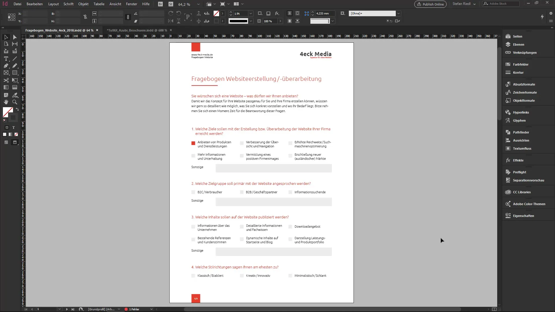Select the Rectangle tool
This screenshot has height=312, width=555.
pyautogui.click(x=15, y=73)
